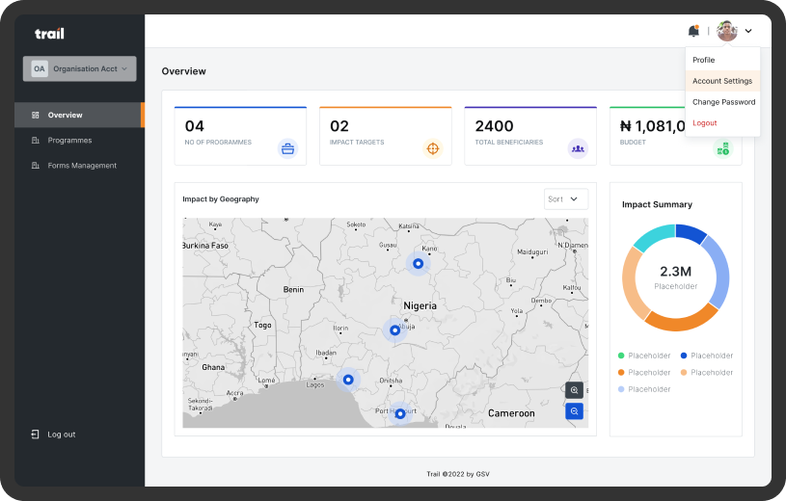Click the briefcase icon on programmes card

(287, 148)
